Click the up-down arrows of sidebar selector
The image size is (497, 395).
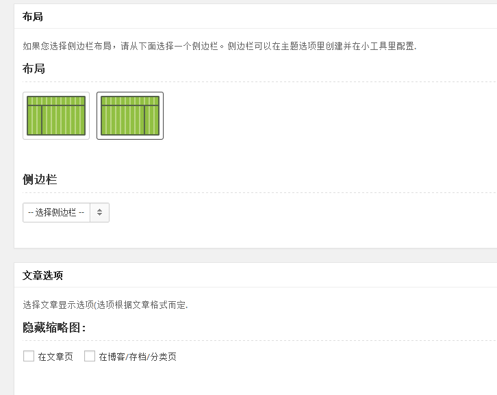point(99,212)
